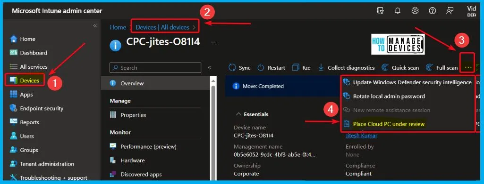Click the device name value CPC-jites-O81I4
484x184 pixels.
click(254, 136)
